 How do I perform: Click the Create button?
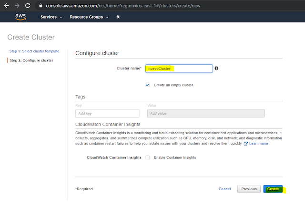click(x=273, y=189)
